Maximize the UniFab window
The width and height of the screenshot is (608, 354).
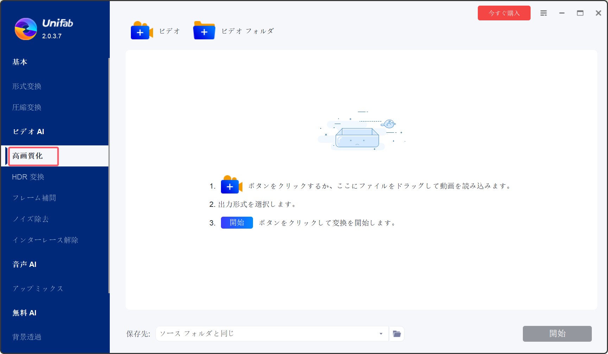pos(580,13)
